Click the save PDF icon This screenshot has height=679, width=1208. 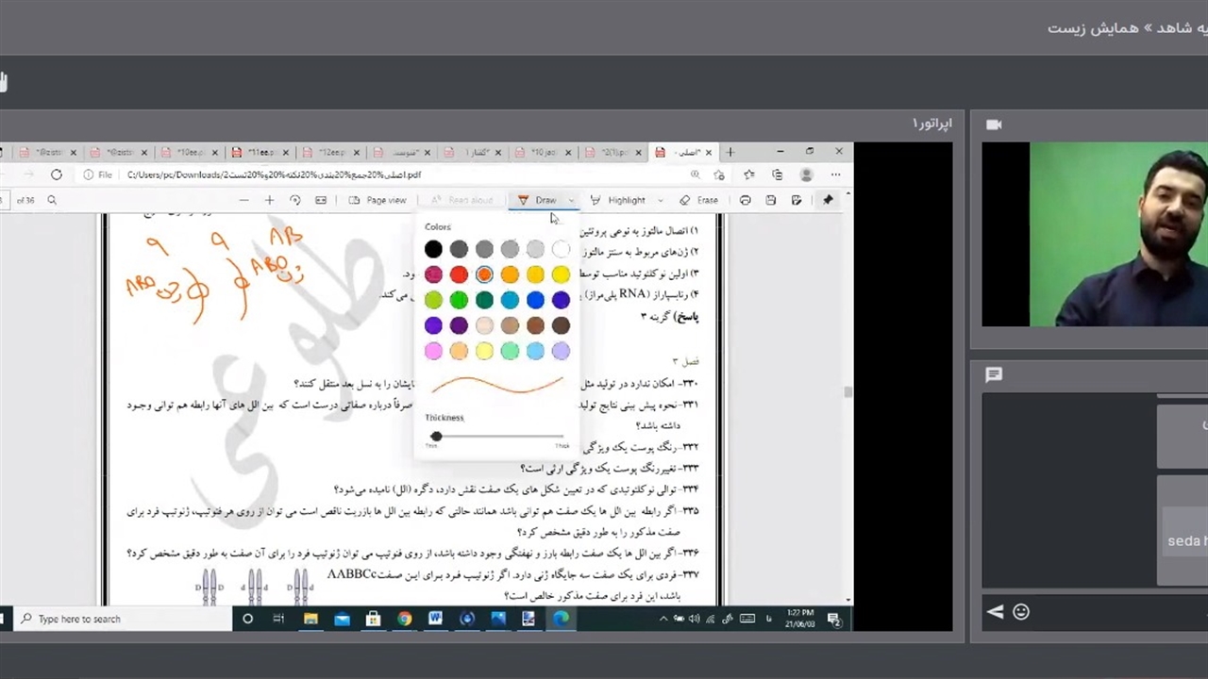coord(771,200)
